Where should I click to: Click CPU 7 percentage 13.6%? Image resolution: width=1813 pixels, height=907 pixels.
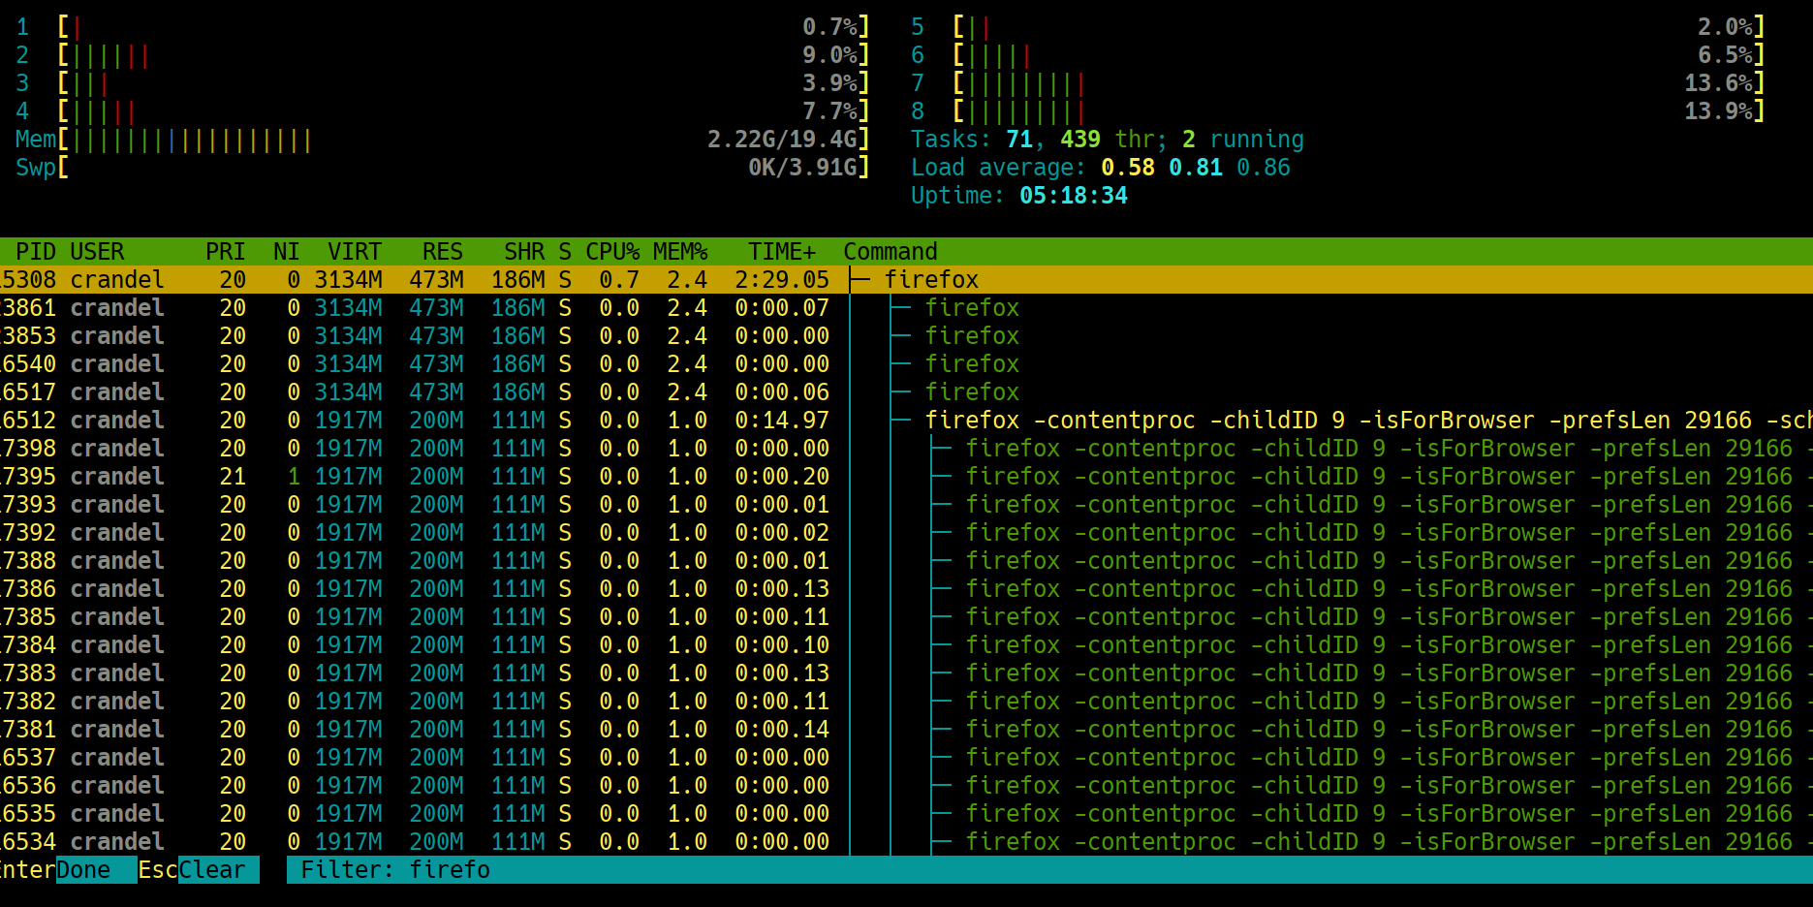[1718, 83]
